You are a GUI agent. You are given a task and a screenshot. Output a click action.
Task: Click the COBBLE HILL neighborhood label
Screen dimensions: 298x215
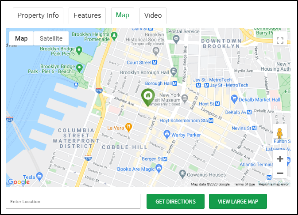(x=125, y=147)
